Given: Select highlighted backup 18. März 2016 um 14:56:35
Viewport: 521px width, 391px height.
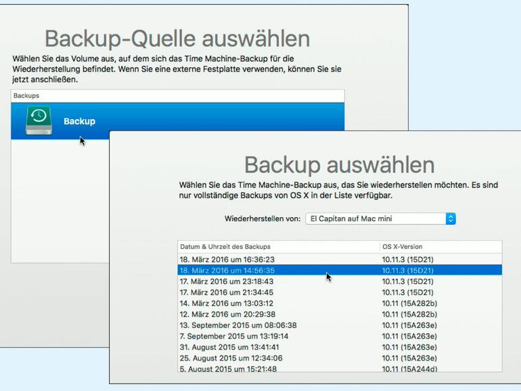Looking at the screenshot, I should (x=228, y=270).
